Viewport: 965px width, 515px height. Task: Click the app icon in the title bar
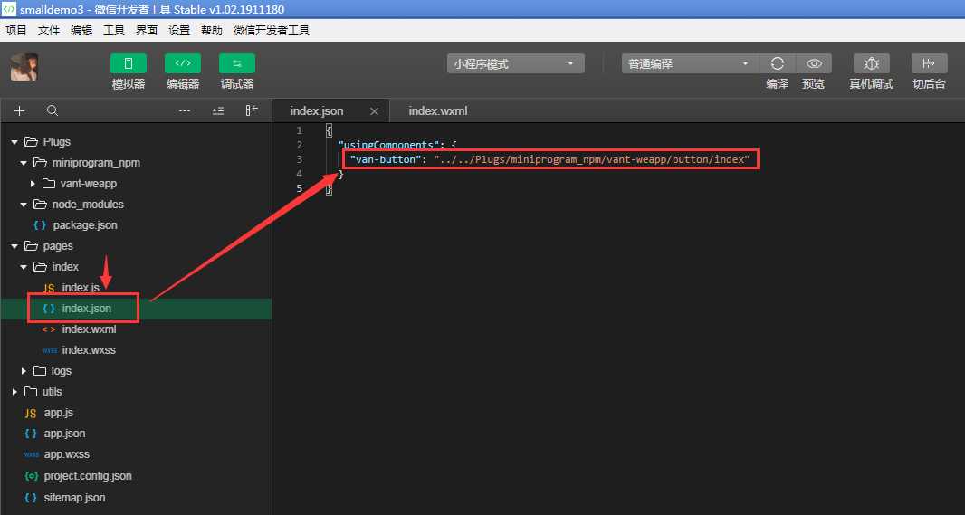9,9
